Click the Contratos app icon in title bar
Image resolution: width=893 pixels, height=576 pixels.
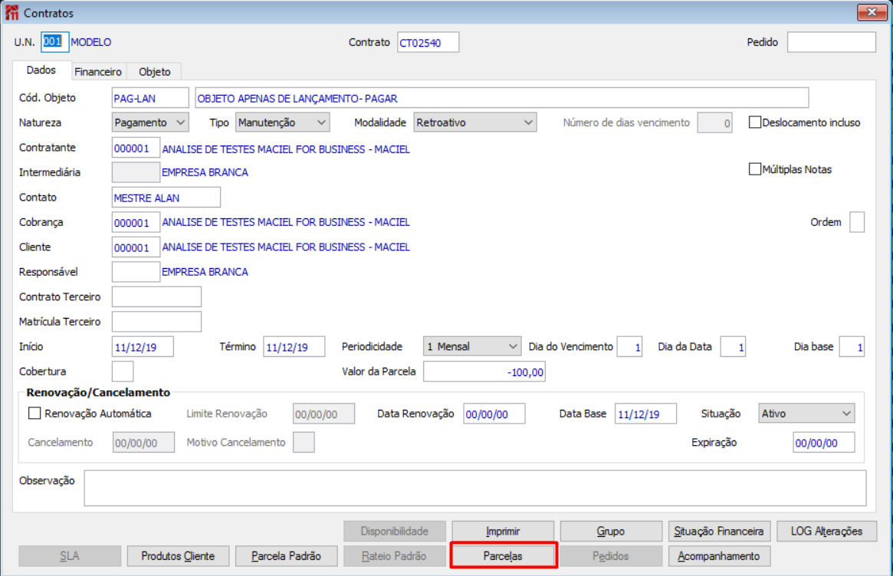coord(12,12)
